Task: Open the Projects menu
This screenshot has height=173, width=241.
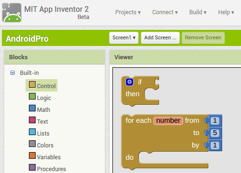Action: 128,12
